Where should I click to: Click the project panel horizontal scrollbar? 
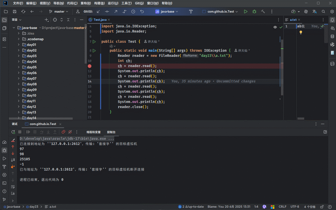pos(41,119)
